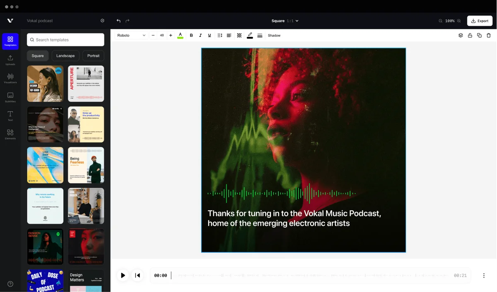Duplicate the selected element

479,36
